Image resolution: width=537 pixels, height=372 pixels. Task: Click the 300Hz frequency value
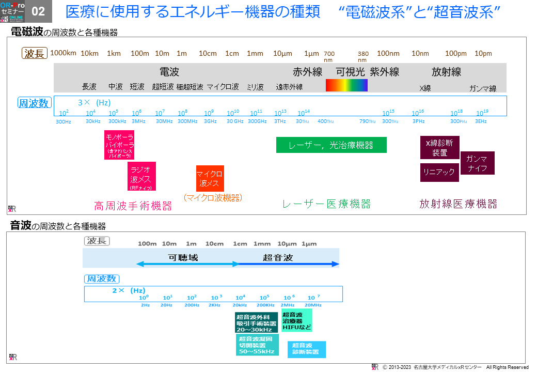64,121
